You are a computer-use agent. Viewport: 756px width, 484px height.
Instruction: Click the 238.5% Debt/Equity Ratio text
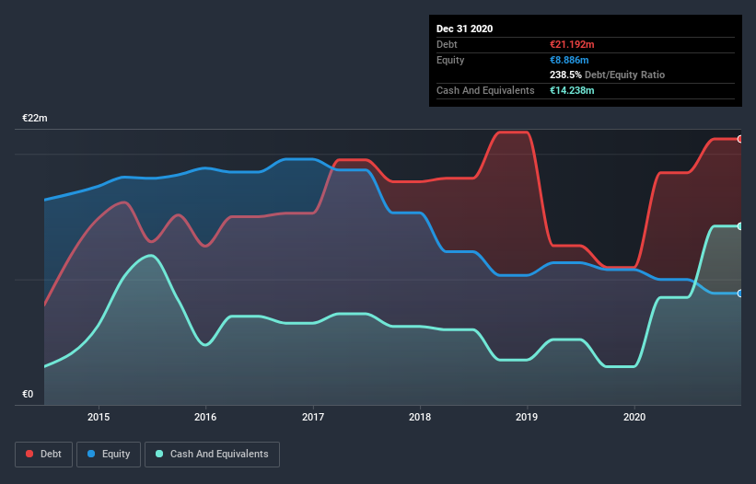tap(607, 75)
